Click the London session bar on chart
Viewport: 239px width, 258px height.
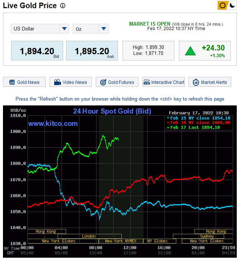tap(90, 236)
